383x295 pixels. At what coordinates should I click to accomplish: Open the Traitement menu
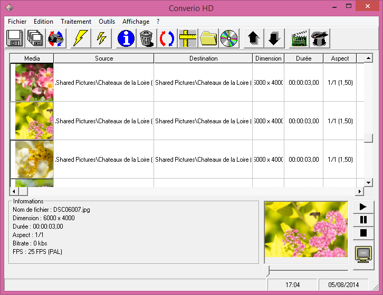tap(76, 22)
